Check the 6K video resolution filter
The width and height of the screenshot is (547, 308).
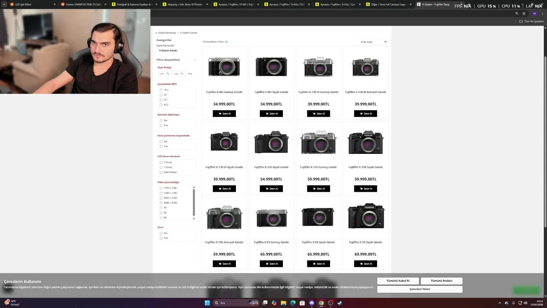pos(161,213)
